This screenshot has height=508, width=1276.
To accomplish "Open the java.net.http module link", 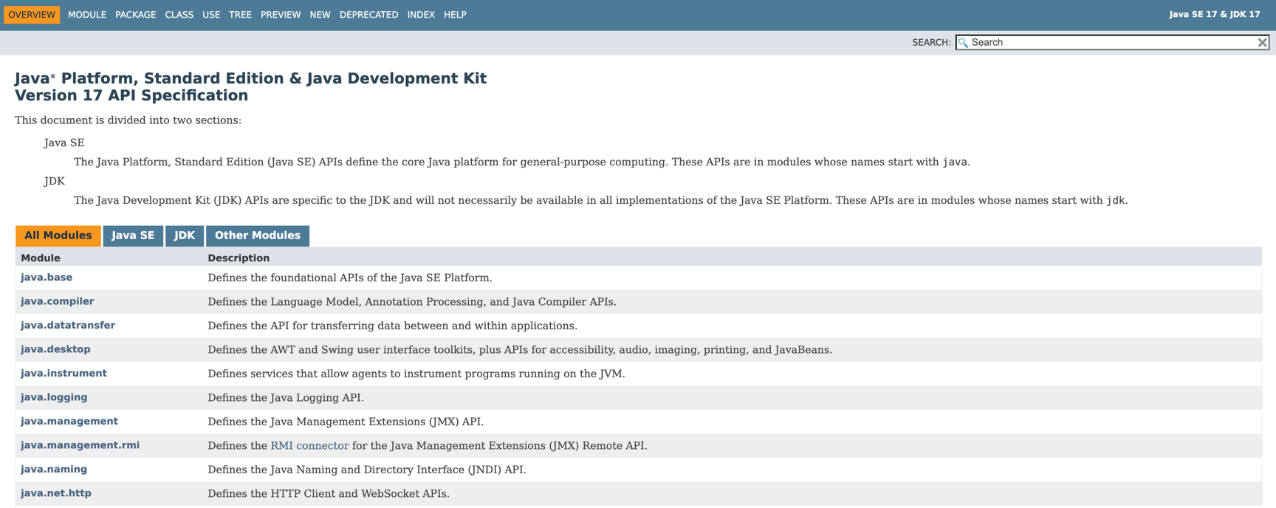I will pyautogui.click(x=56, y=493).
